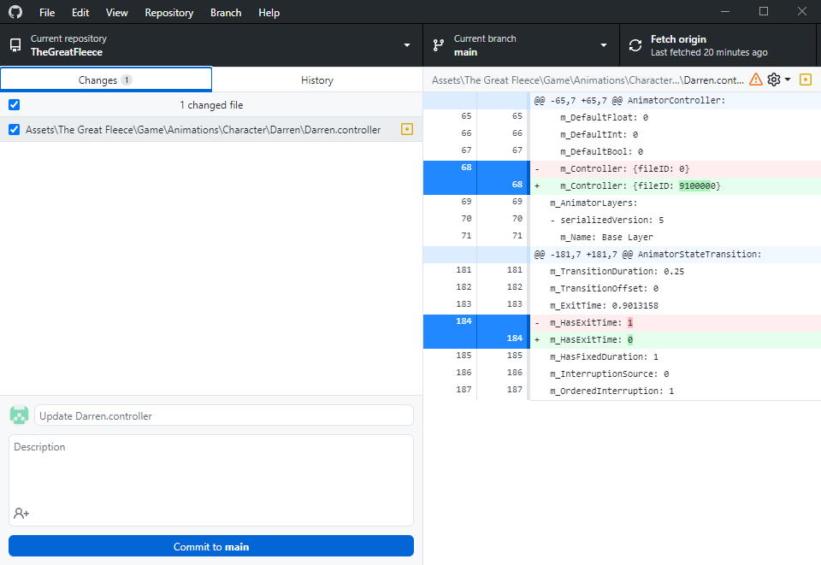Click the removed line m_Controller: {fileID: 0}

pyautogui.click(x=676, y=168)
